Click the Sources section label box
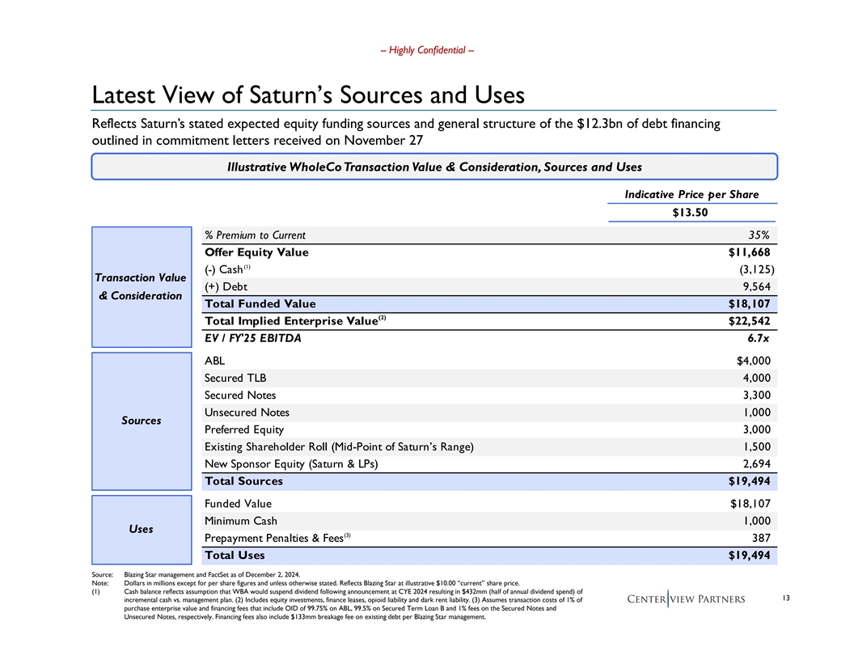The image size is (854, 660). pyautogui.click(x=141, y=421)
